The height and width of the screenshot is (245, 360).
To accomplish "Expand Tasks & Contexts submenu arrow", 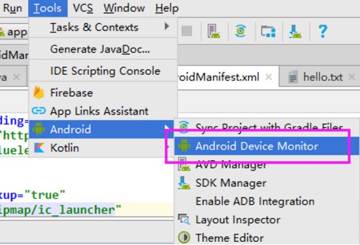I will [x=167, y=27].
